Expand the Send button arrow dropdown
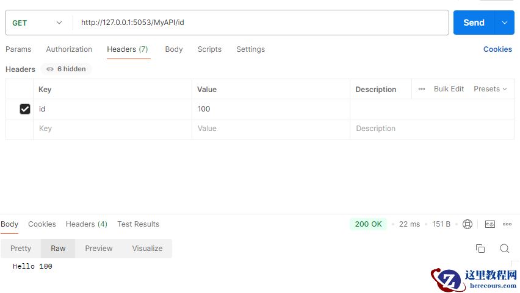This screenshot has width=520, height=293. 504,23
